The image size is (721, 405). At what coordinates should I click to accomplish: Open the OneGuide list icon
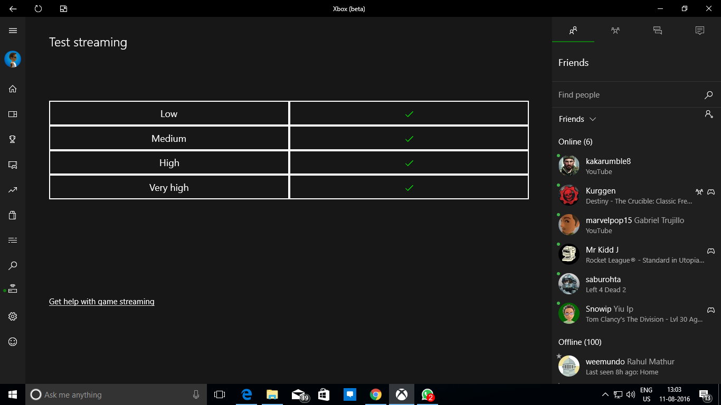(x=13, y=240)
